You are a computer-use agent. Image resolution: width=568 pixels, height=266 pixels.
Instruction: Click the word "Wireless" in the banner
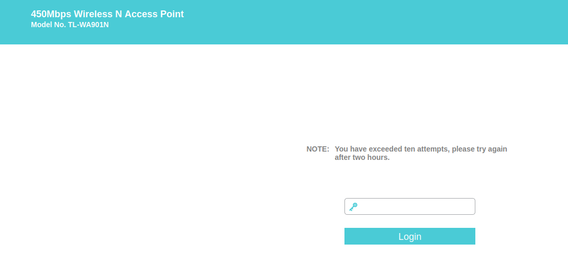(98, 14)
